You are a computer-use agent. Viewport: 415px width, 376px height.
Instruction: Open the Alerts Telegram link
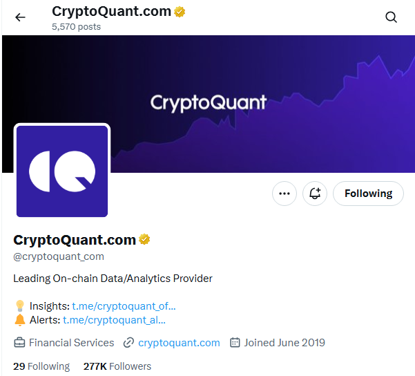click(x=114, y=320)
